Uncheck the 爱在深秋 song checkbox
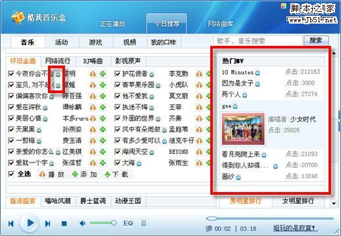Screen dimensions: 341x236 [x=11, y=108]
